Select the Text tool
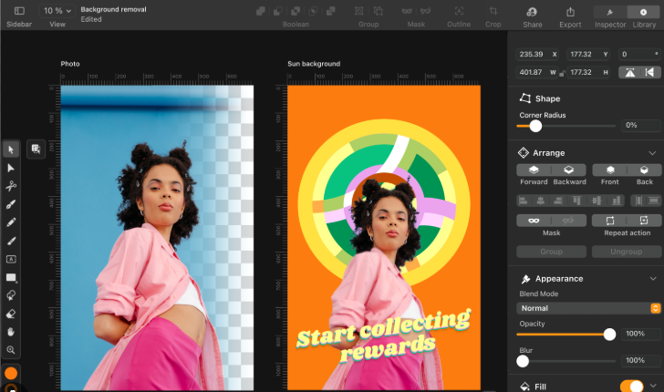 (x=11, y=259)
